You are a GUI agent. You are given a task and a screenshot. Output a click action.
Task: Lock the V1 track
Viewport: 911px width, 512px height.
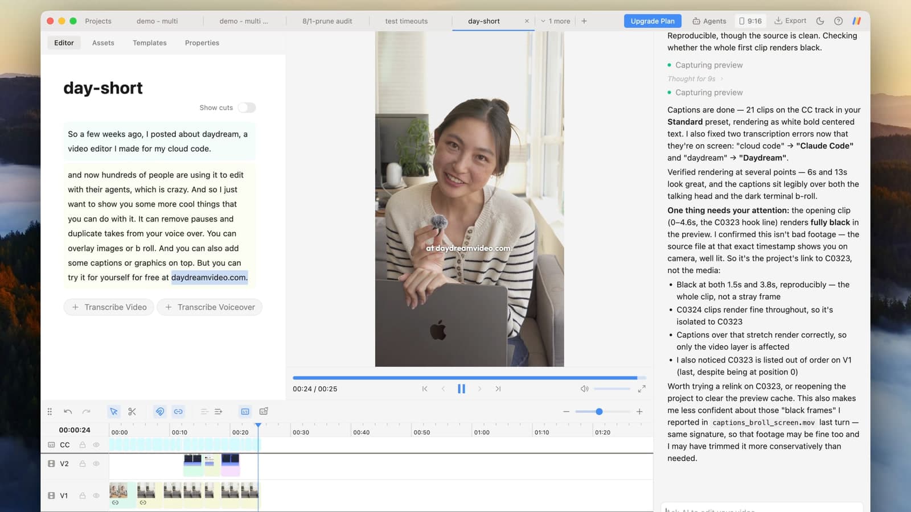(83, 496)
